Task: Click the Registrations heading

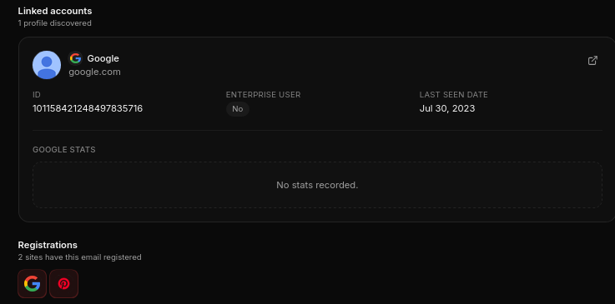Action: 48,245
